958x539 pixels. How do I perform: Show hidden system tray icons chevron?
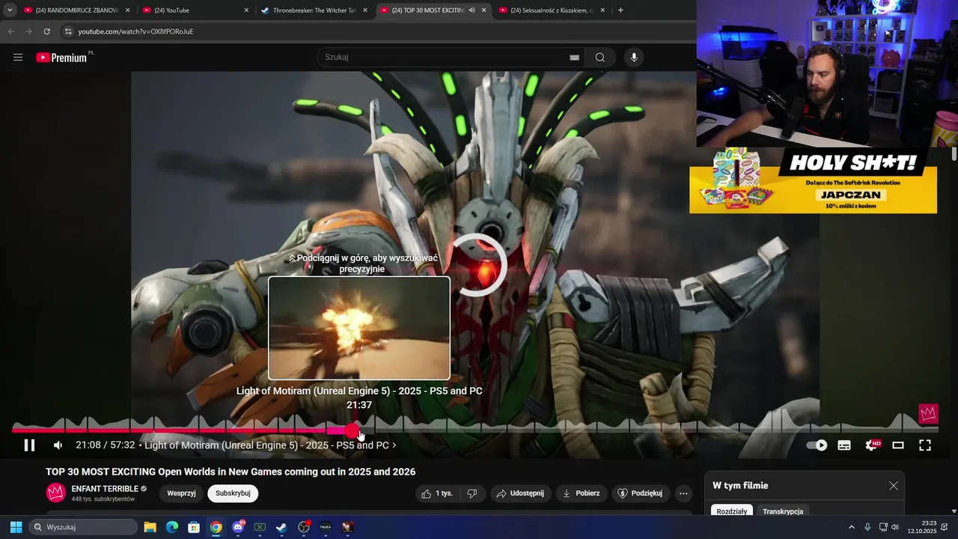(x=851, y=527)
